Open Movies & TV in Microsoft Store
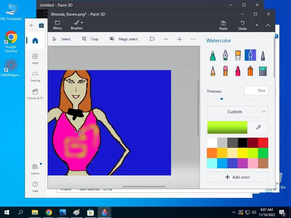Screen dimensions: 291x218 pyautogui.click(x=35, y=94)
